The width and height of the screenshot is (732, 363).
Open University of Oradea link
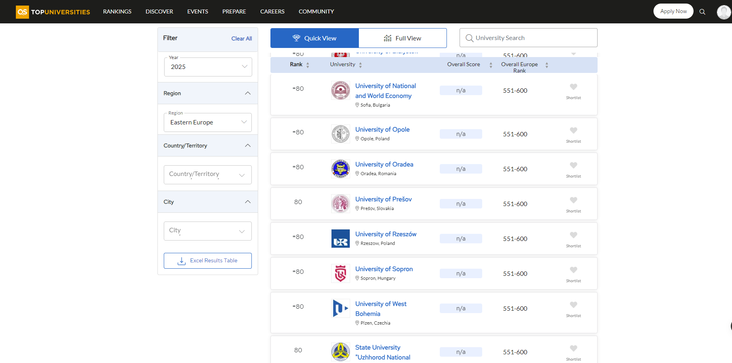click(384, 164)
